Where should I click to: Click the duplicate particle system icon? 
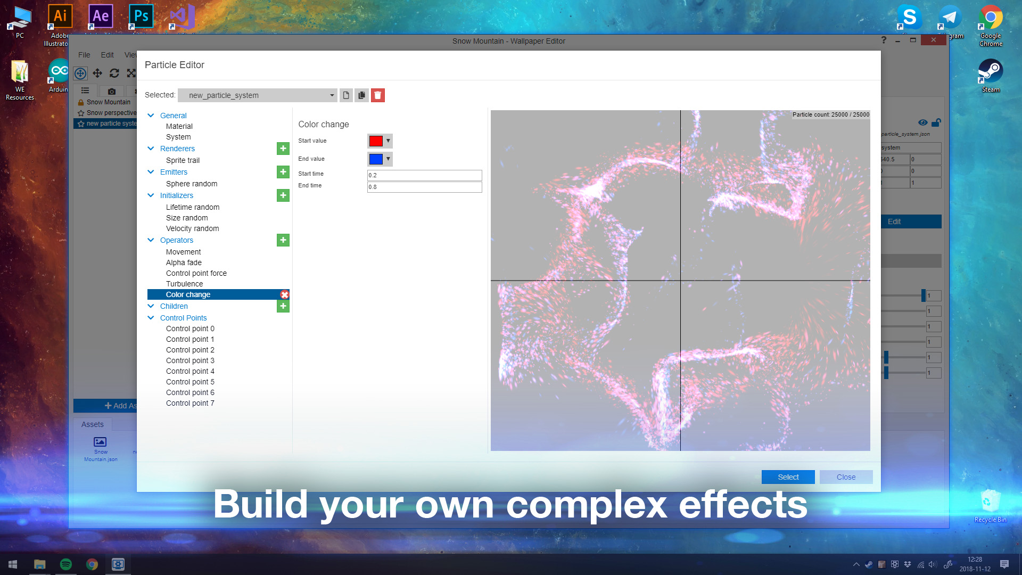pos(361,95)
